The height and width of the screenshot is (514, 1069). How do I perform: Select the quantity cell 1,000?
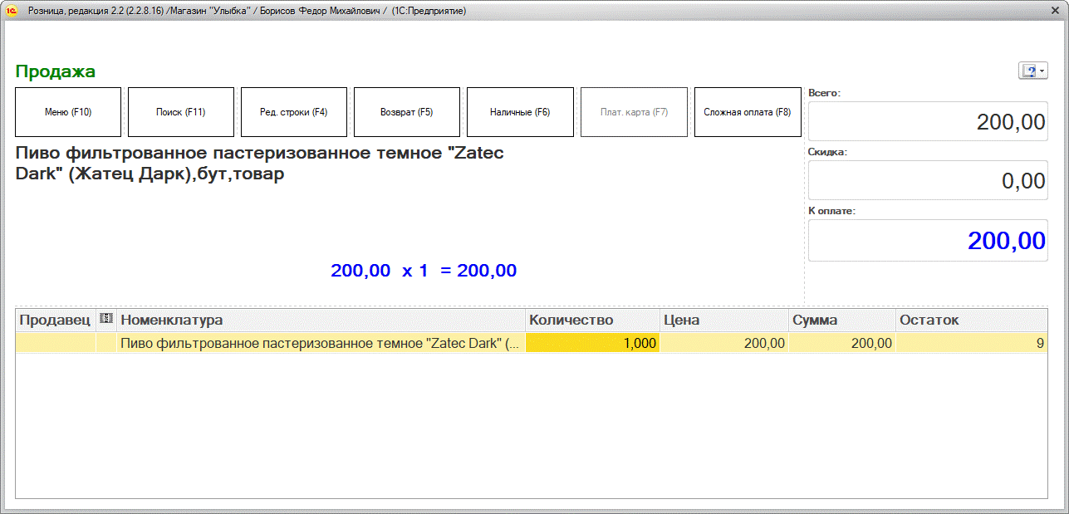point(592,343)
